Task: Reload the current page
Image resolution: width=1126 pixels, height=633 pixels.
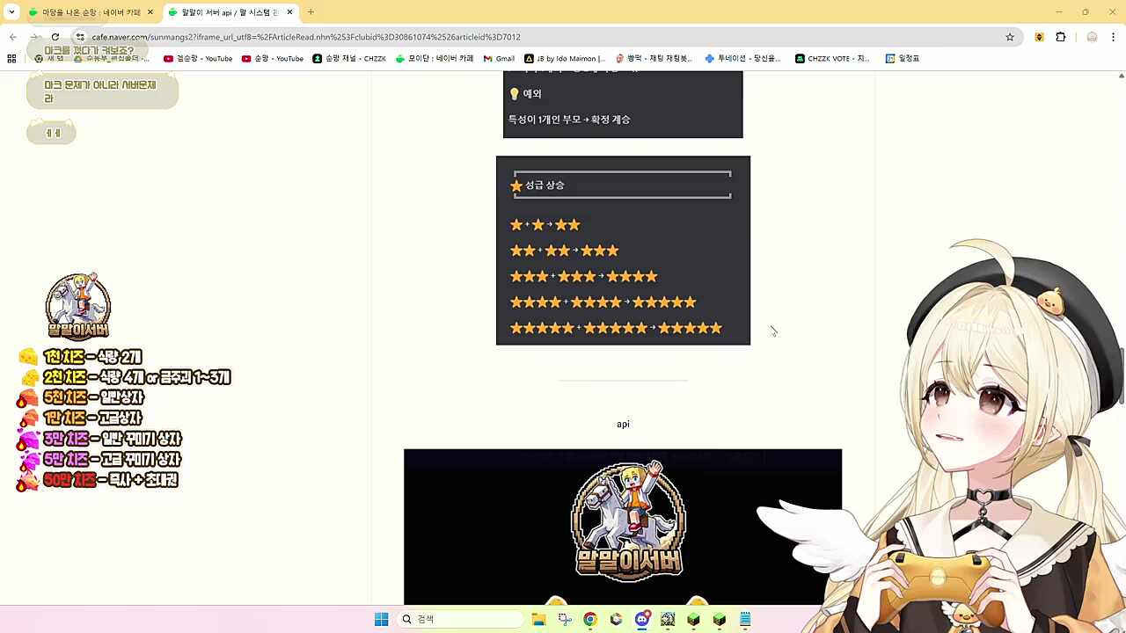Action: (x=55, y=37)
